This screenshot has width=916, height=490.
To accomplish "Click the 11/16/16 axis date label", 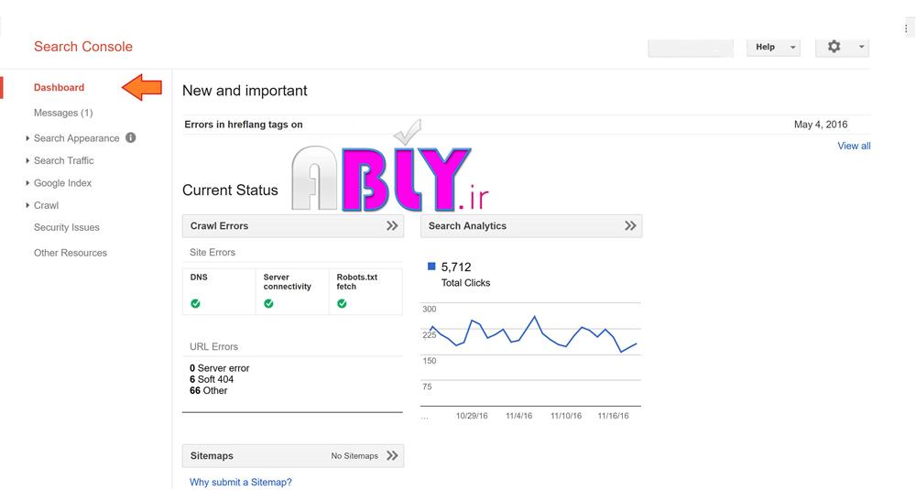I will tap(613, 416).
